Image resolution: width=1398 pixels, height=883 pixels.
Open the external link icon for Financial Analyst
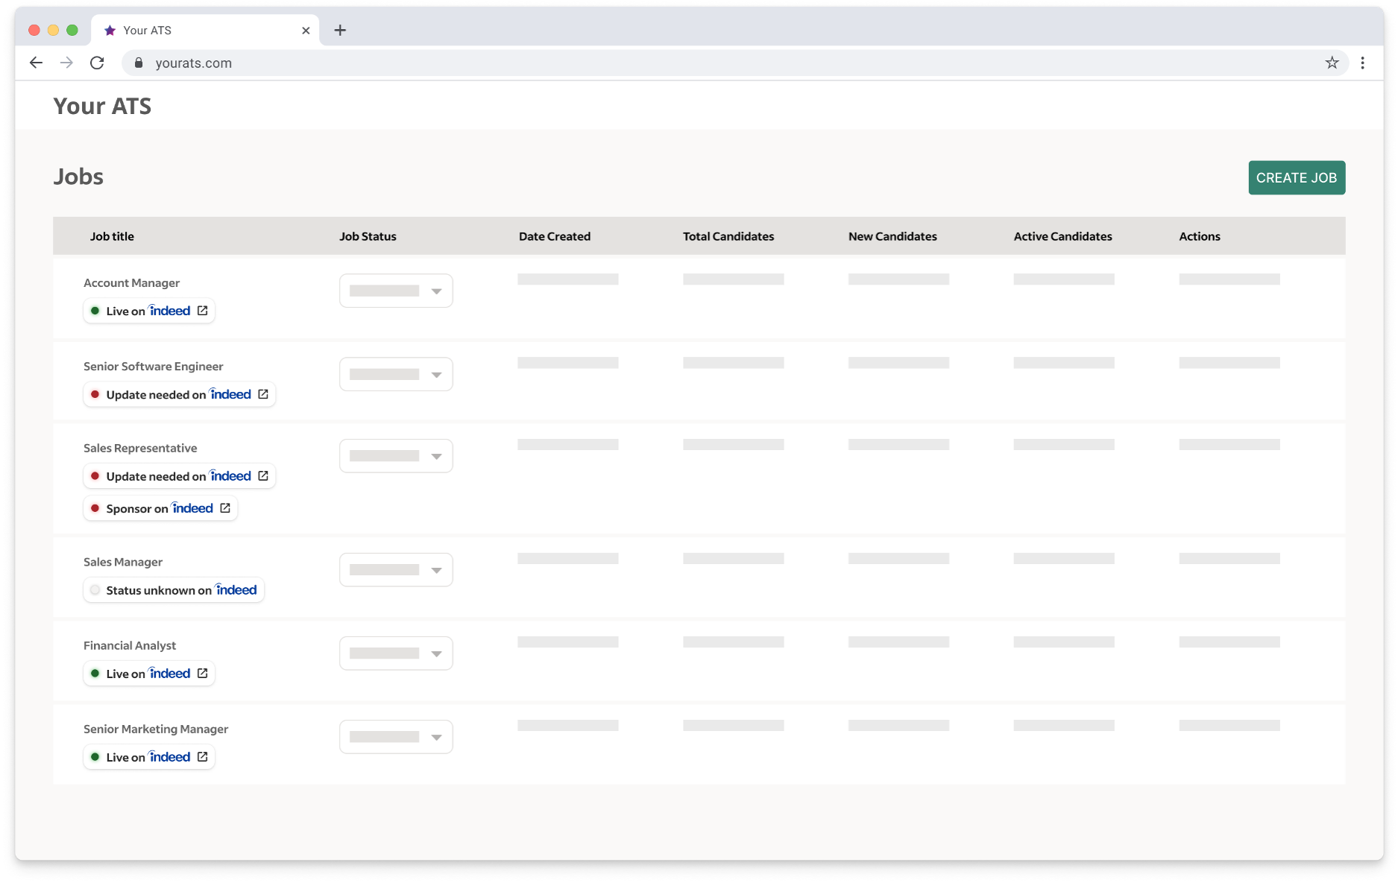coord(202,673)
